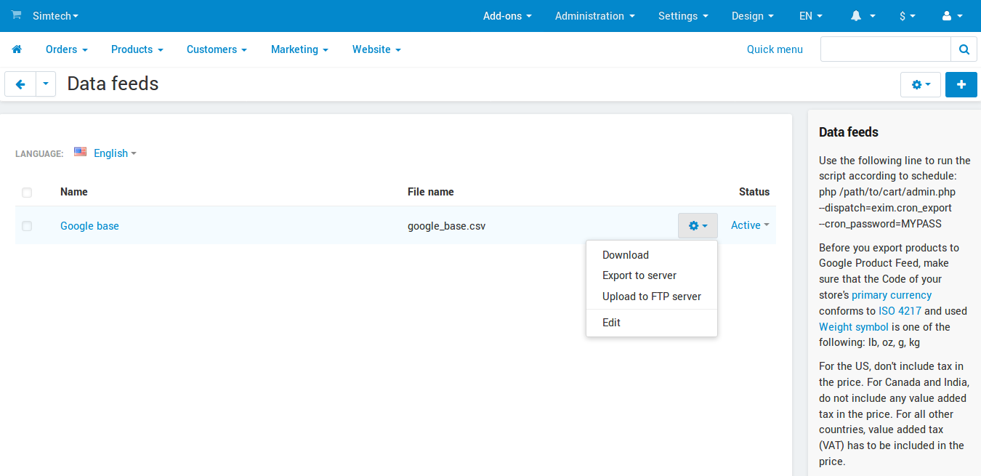This screenshot has width=981, height=476.
Task: Open the page gear tools menu
Action: click(921, 84)
